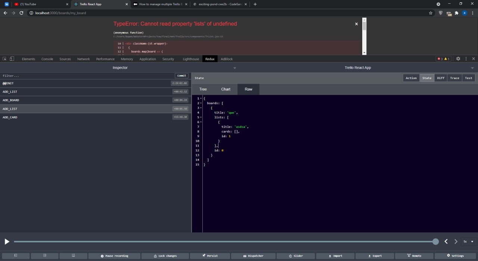Open the 1x playback speed dropdown

(x=468, y=242)
